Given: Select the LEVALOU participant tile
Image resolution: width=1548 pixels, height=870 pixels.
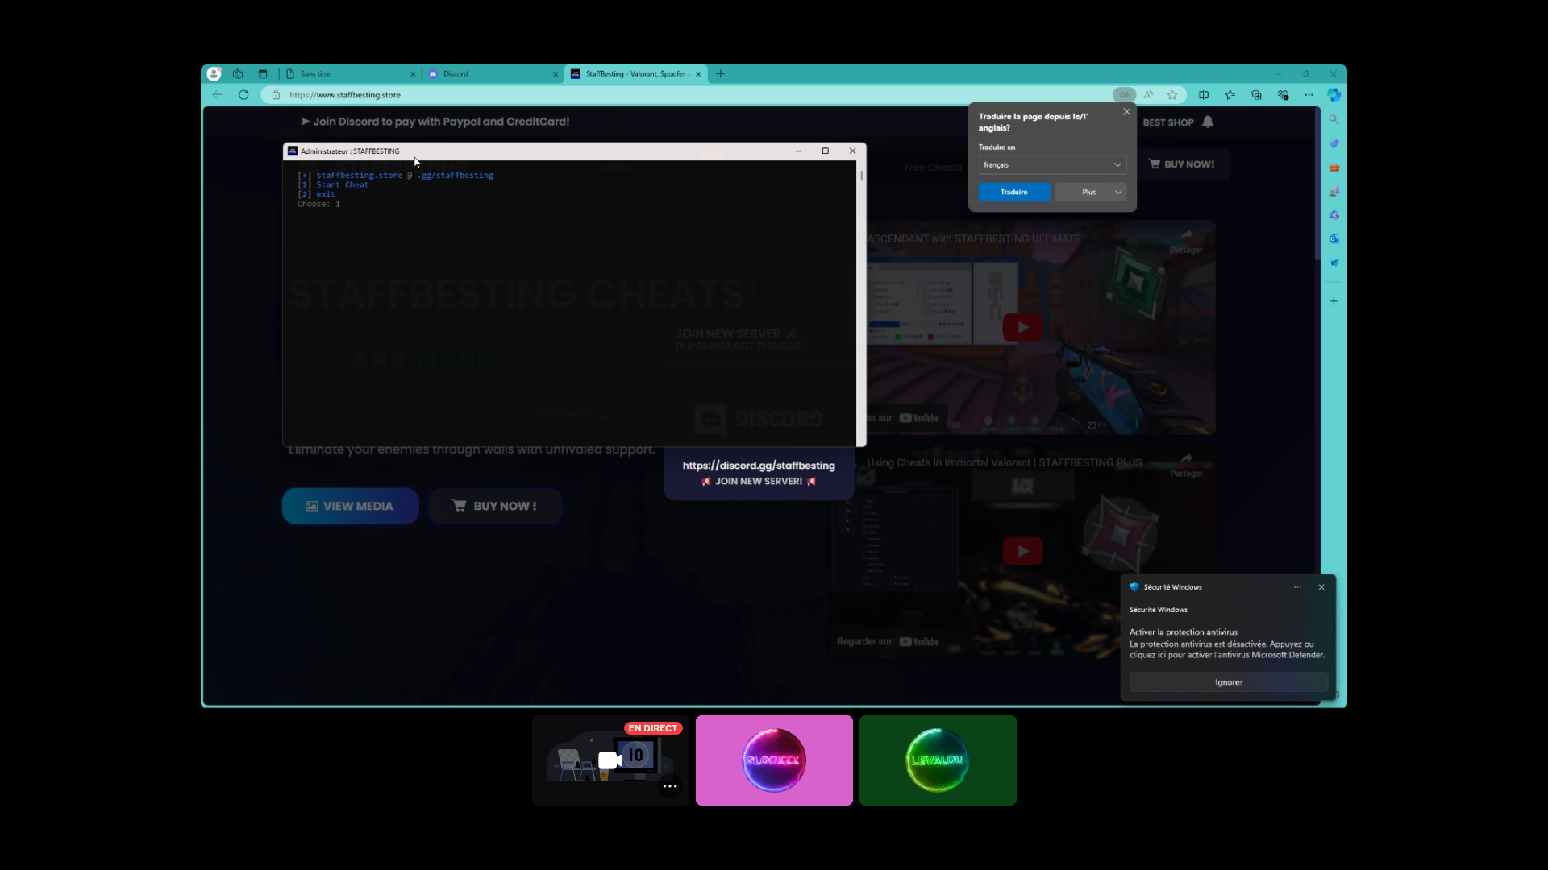Looking at the screenshot, I should (938, 760).
